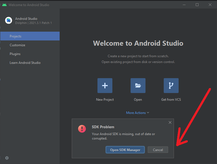Click the Android Studio logo icon
Screen dimensions: 217x164
click(9, 20)
